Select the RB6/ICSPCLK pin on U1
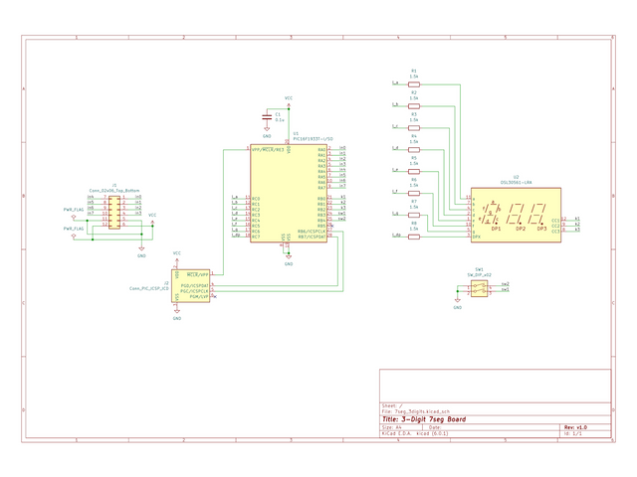The height and width of the screenshot is (477, 637). [x=317, y=232]
